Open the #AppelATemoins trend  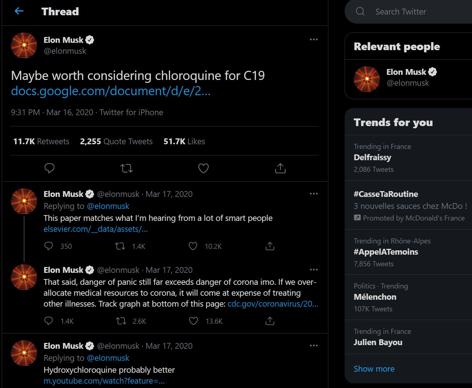point(386,252)
